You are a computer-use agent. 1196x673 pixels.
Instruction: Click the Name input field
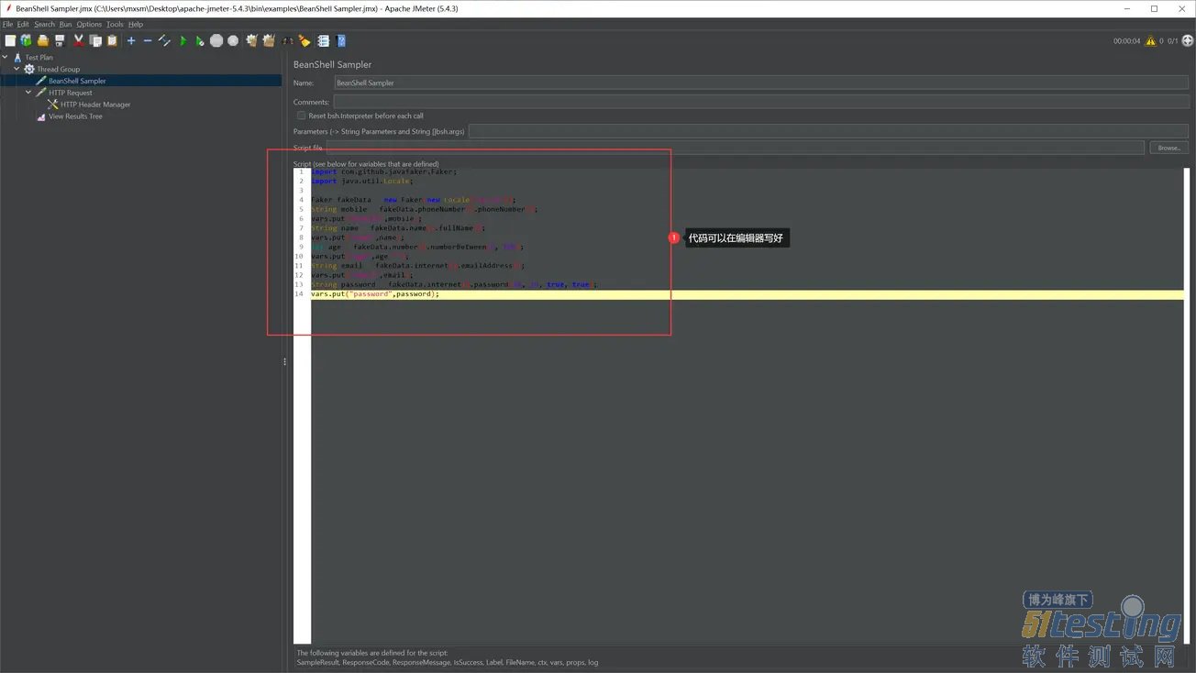[761, 83]
